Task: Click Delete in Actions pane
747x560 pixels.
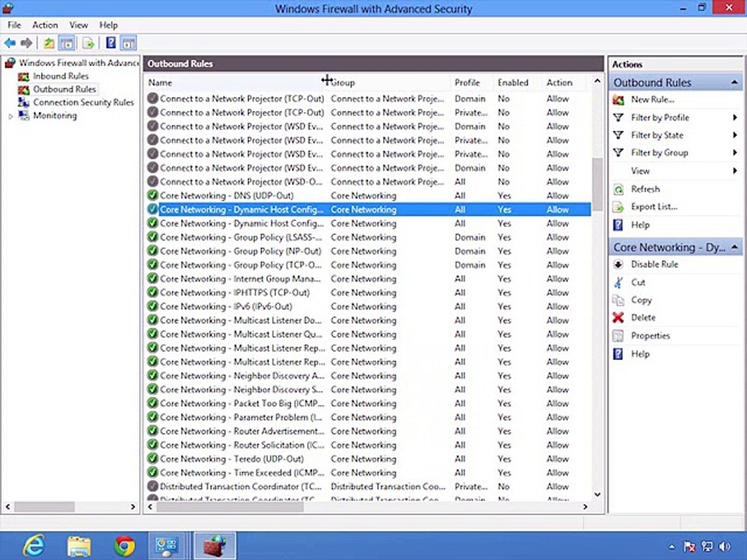Action: tap(644, 317)
